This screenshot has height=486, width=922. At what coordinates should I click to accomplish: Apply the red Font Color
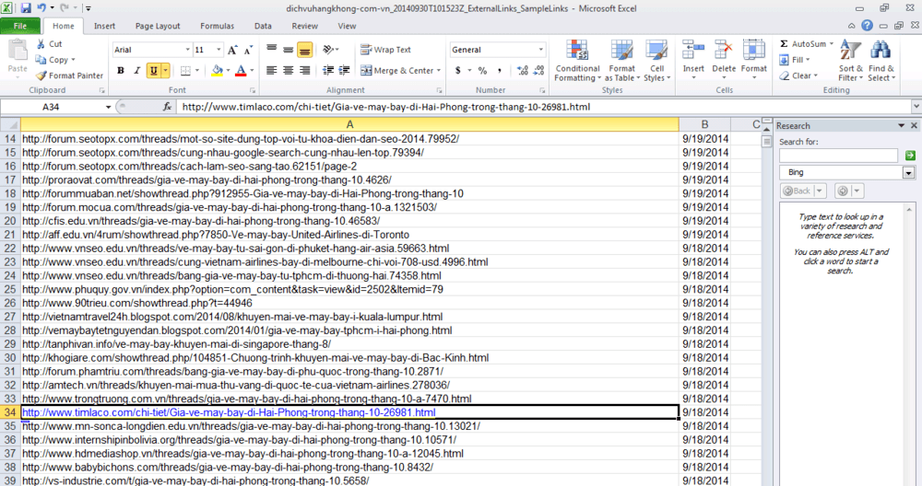pos(241,71)
